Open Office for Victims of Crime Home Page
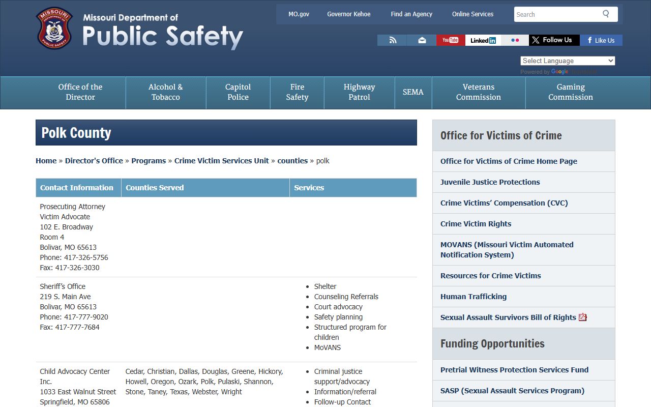This screenshot has width=651, height=407. point(509,161)
